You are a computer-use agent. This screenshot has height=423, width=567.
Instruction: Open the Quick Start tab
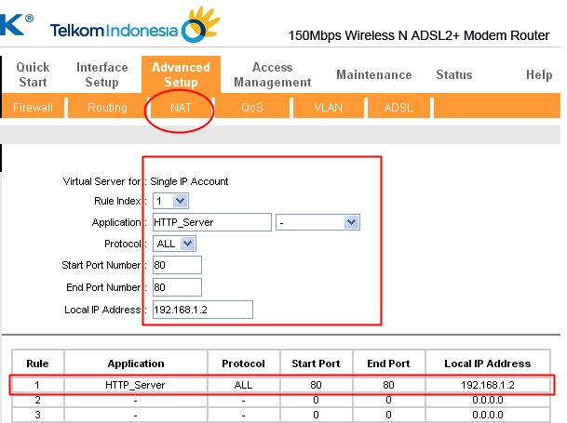pos(34,74)
